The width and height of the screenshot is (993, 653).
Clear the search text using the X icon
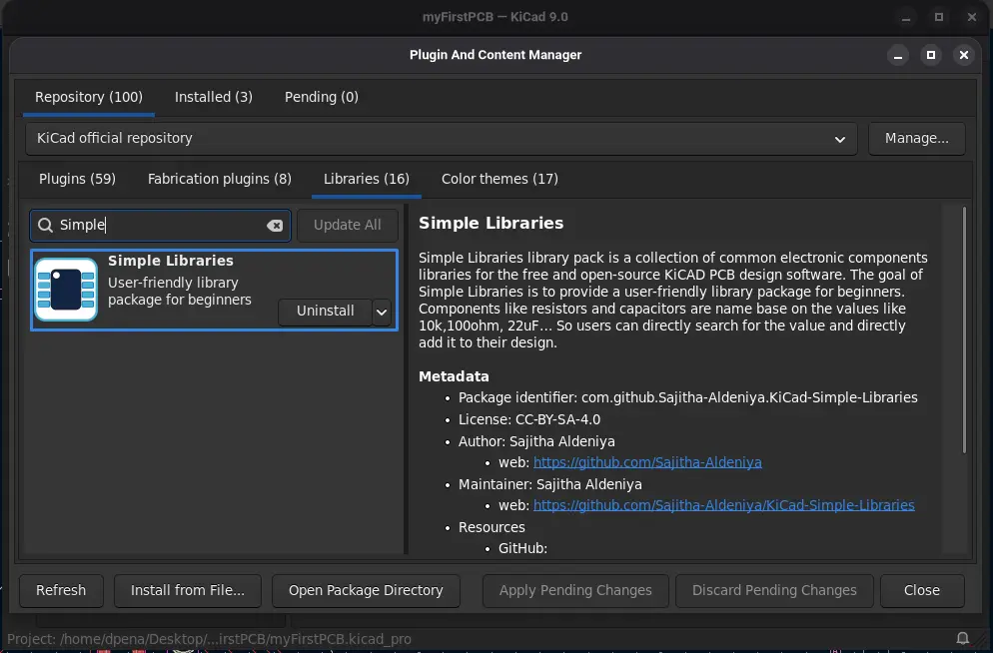pyautogui.click(x=275, y=225)
